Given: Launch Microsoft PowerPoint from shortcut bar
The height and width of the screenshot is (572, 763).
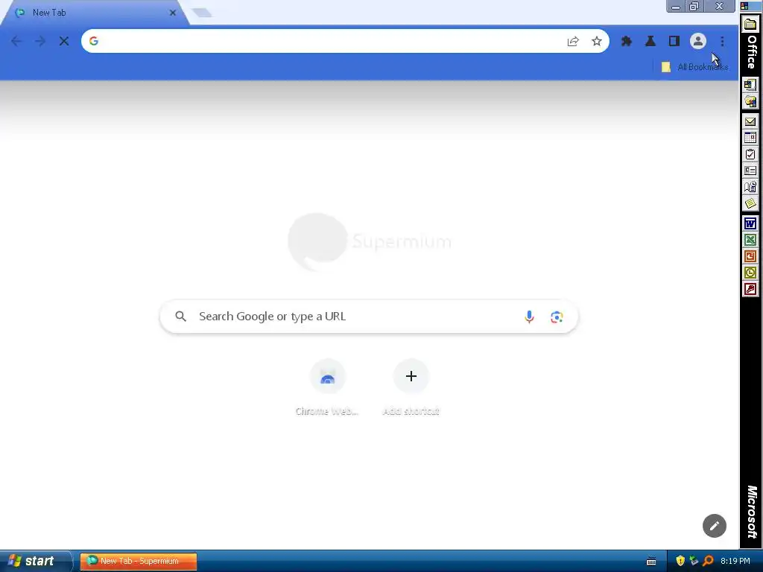Looking at the screenshot, I should 750,256.
